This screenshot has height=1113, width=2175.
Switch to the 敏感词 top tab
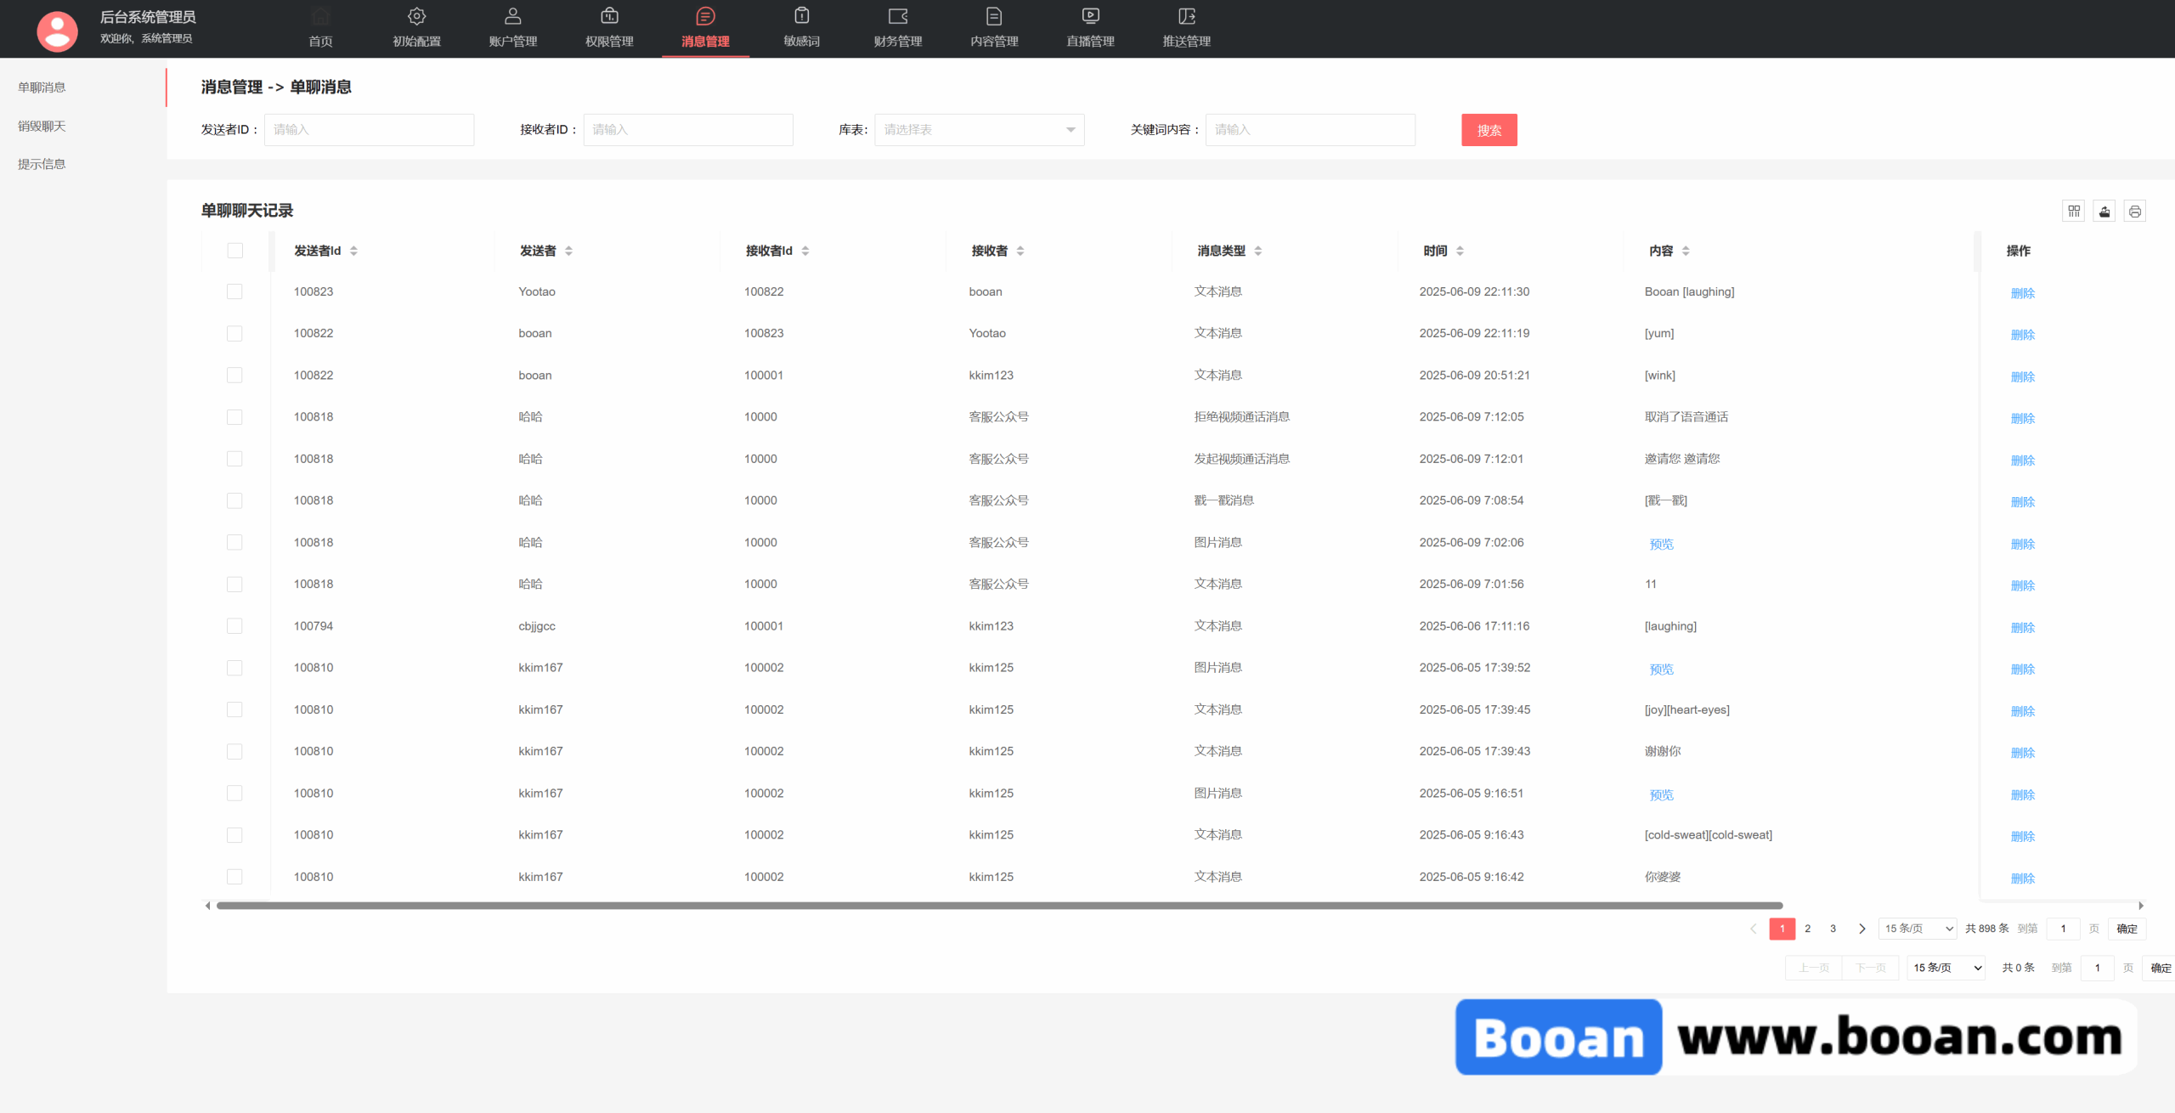point(801,28)
